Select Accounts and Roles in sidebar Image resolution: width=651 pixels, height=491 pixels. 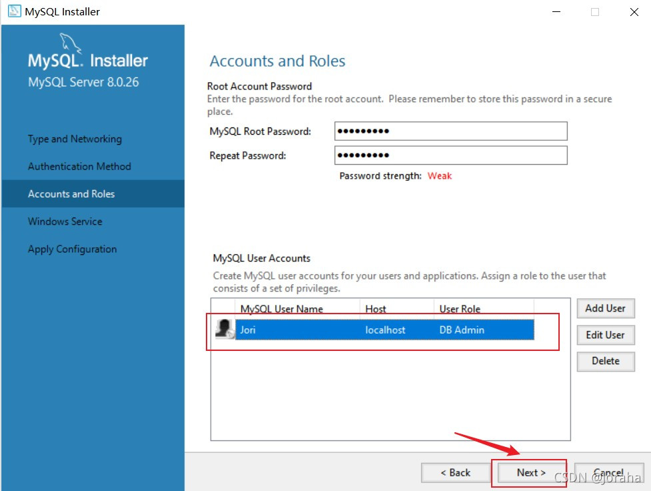click(x=93, y=193)
